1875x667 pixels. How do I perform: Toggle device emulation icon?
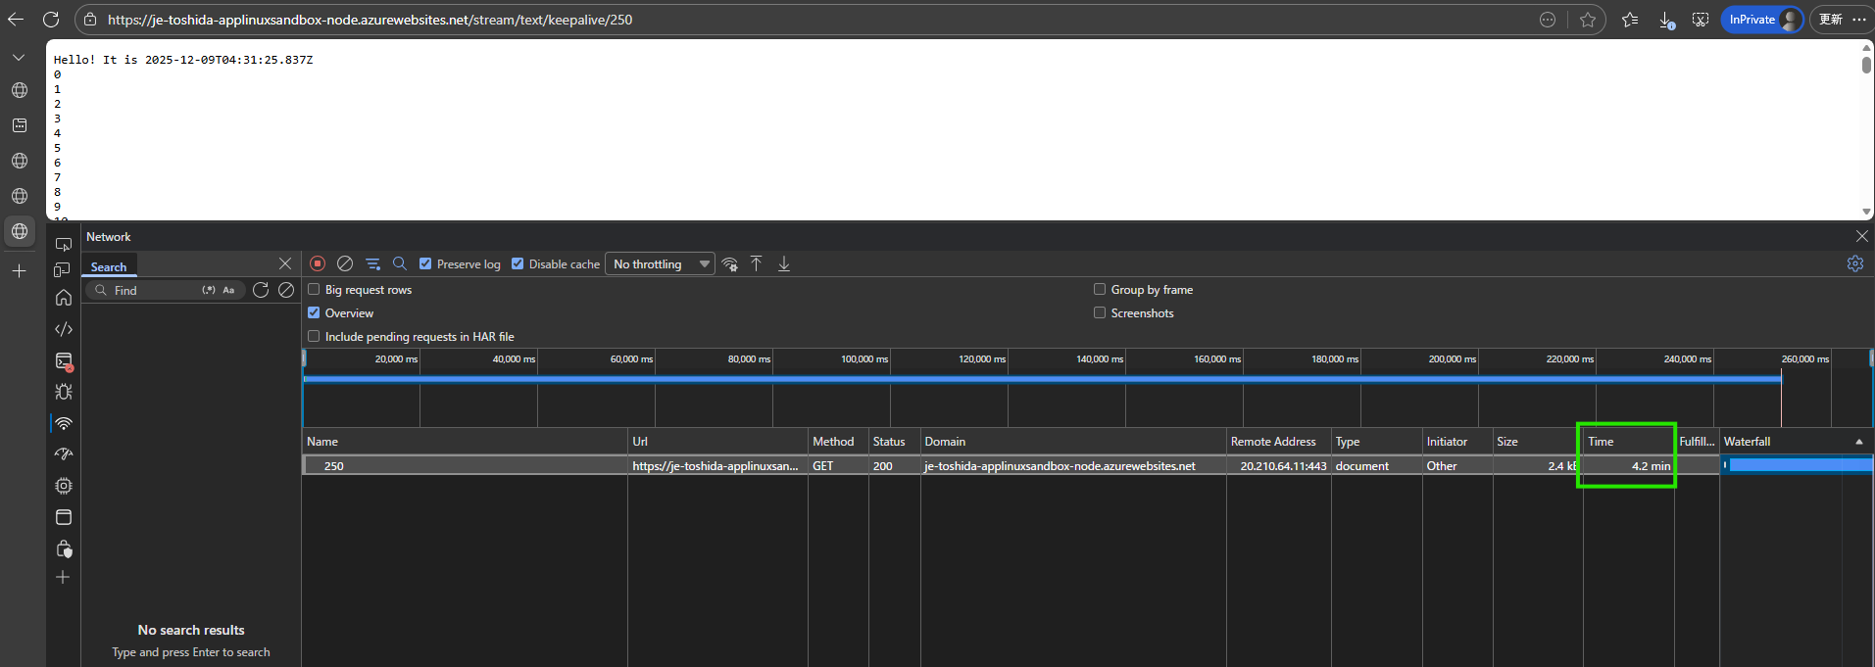(x=63, y=269)
